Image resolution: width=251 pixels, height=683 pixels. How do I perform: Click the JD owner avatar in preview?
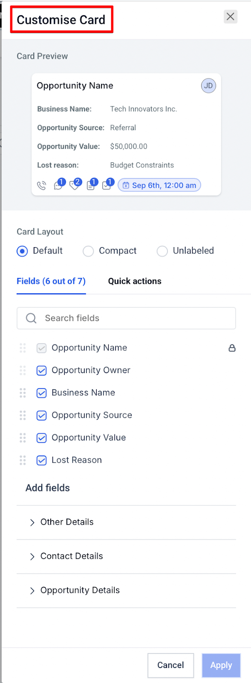208,86
